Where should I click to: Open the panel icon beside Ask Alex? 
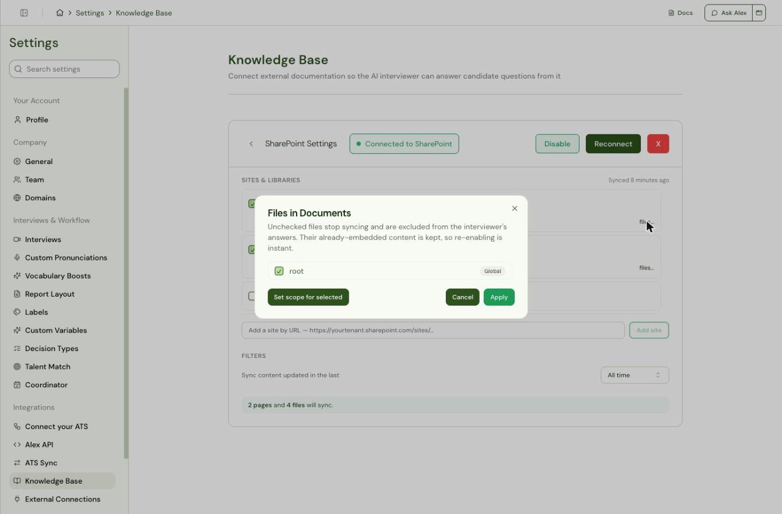click(759, 13)
